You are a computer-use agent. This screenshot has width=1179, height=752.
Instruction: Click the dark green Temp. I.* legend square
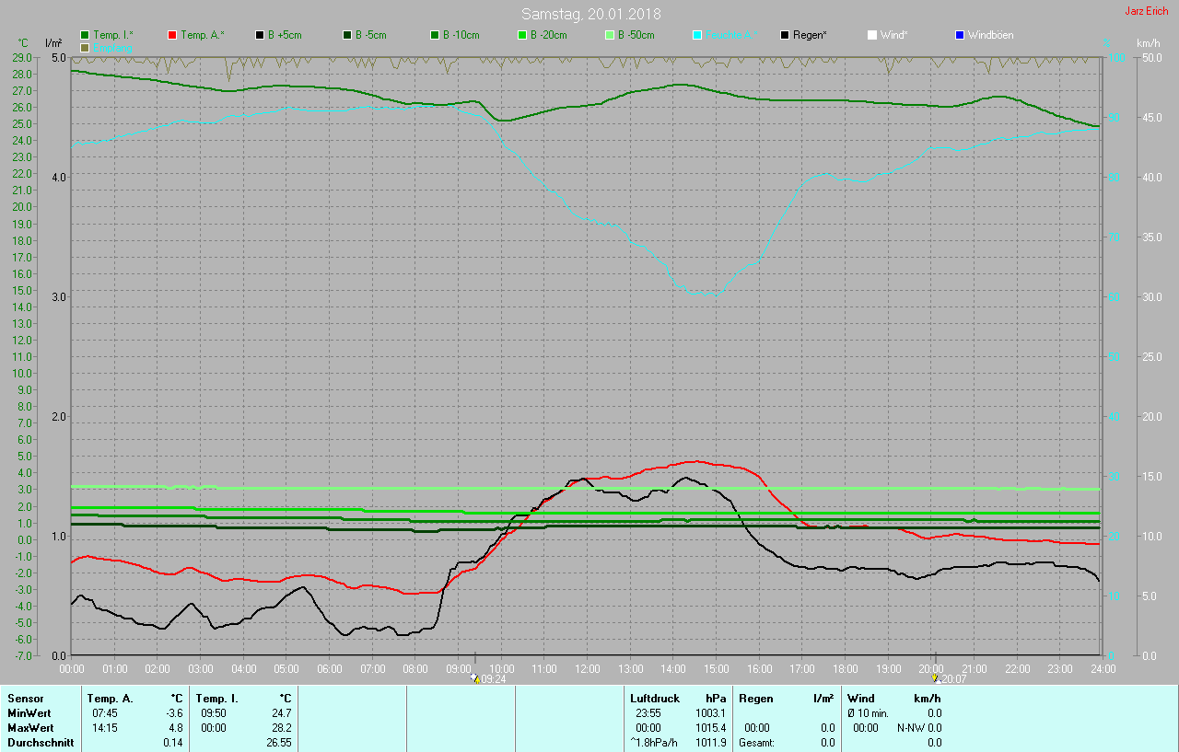pos(85,35)
